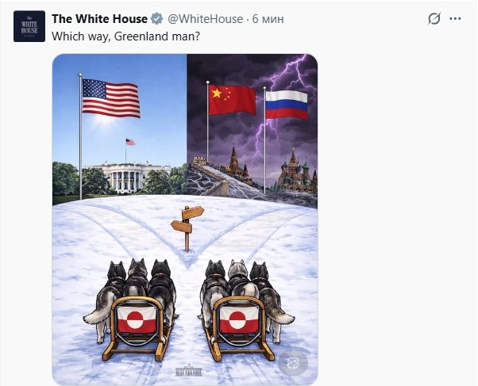478x386 pixels.
Task: Click the White House profile avatar
Action: (x=29, y=26)
